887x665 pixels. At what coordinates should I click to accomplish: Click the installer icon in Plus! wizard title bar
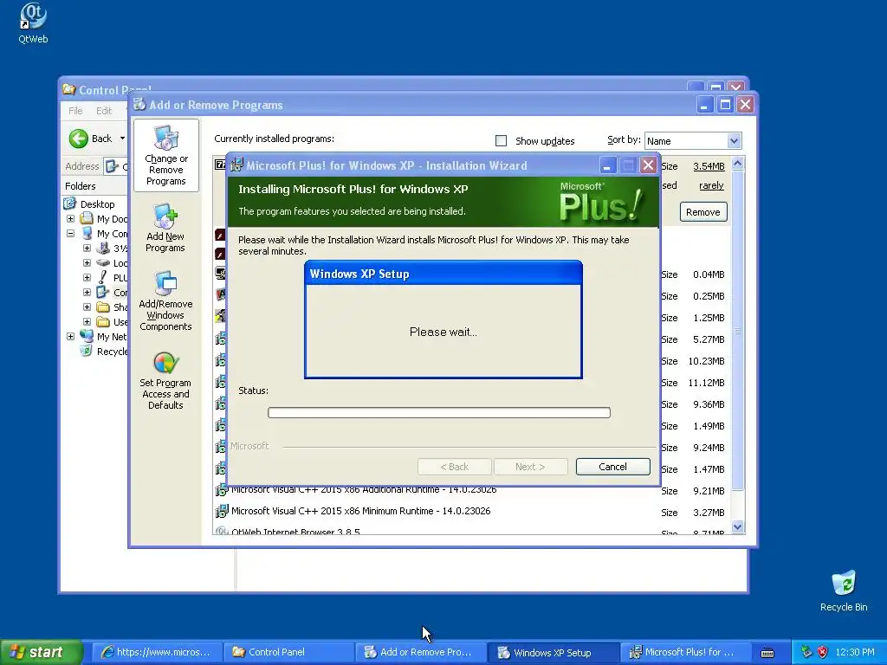pos(236,165)
